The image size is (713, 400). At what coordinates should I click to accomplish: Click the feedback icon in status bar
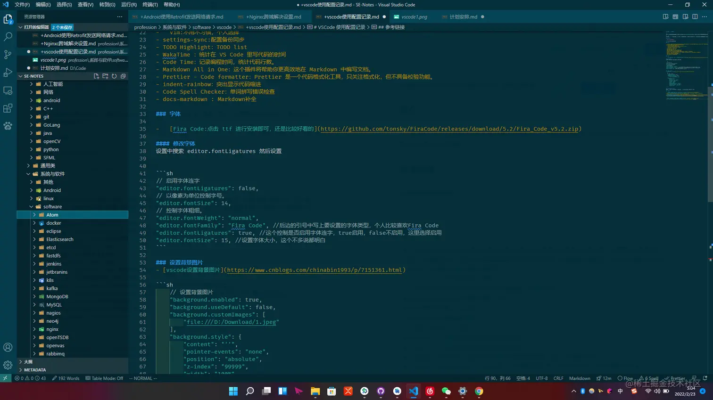pos(694,378)
